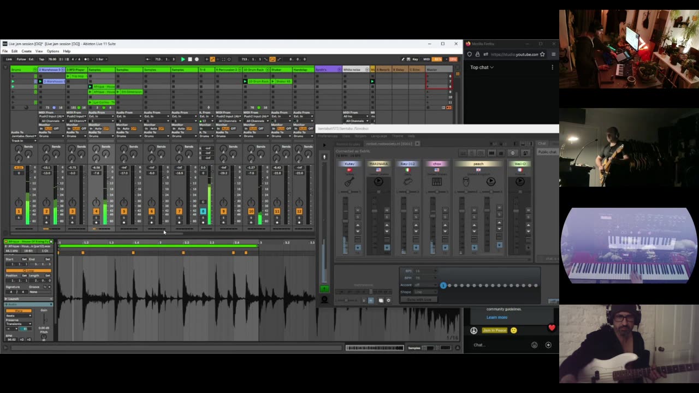Toggle Ext sync in Ableton
Viewport: 699px width, 393px height.
[31, 59]
